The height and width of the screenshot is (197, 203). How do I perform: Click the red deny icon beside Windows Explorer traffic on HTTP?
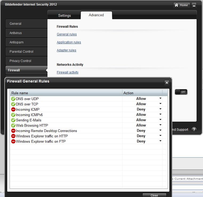(x=13, y=136)
